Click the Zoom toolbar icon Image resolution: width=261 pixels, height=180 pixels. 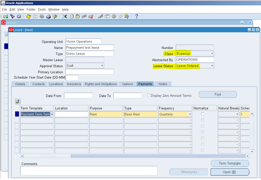click(x=107, y=16)
